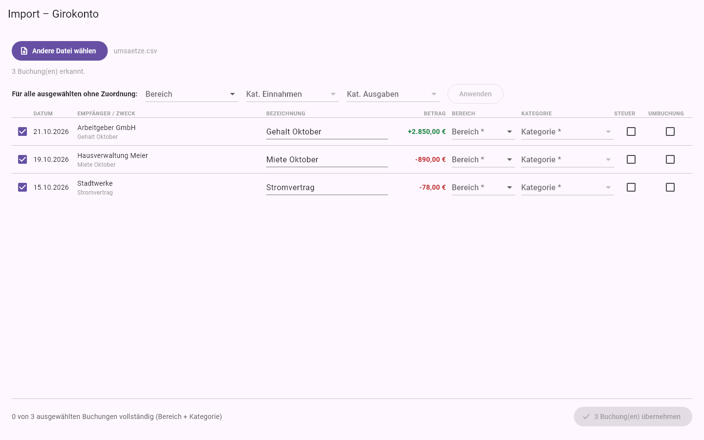The width and height of the screenshot is (704, 440).
Task: Open Kategorie dropdown for Gehalt Oktober row
Action: coord(568,132)
